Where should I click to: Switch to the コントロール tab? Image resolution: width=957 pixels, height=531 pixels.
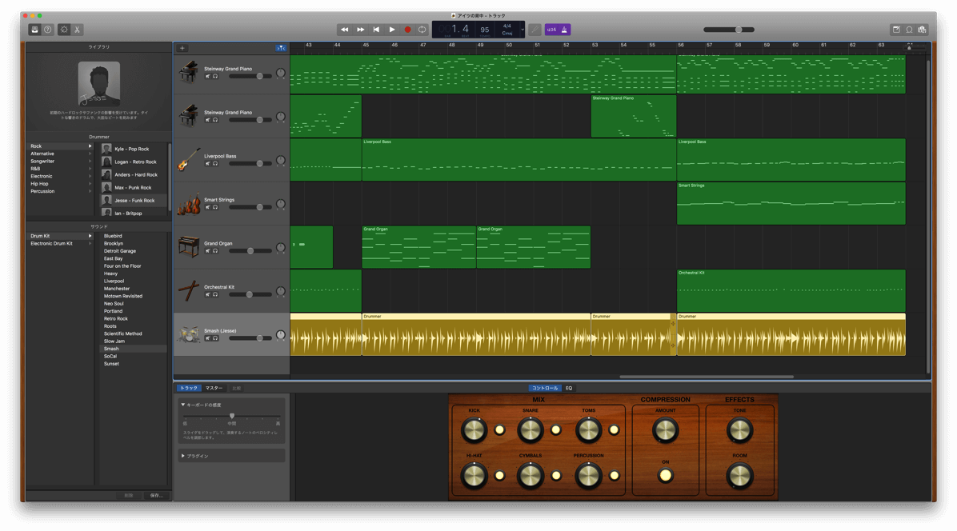click(x=544, y=388)
